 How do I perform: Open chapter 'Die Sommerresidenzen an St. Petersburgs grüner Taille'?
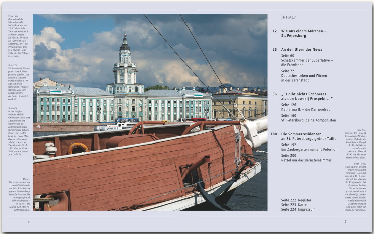(309, 136)
